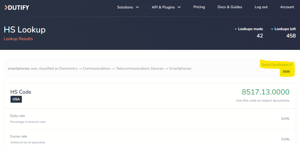
Task: Click the Excise rate label
Action: coord(19,136)
